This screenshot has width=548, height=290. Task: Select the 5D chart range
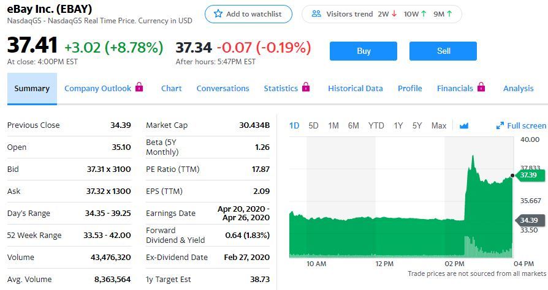[313, 125]
